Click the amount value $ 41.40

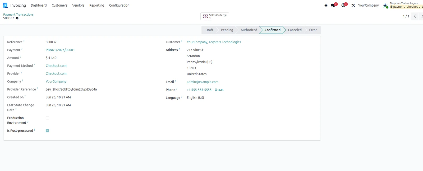pos(51,58)
